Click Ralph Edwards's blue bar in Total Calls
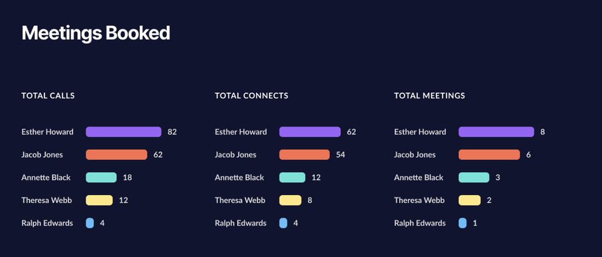This screenshot has height=257, width=602. pyautogui.click(x=90, y=223)
